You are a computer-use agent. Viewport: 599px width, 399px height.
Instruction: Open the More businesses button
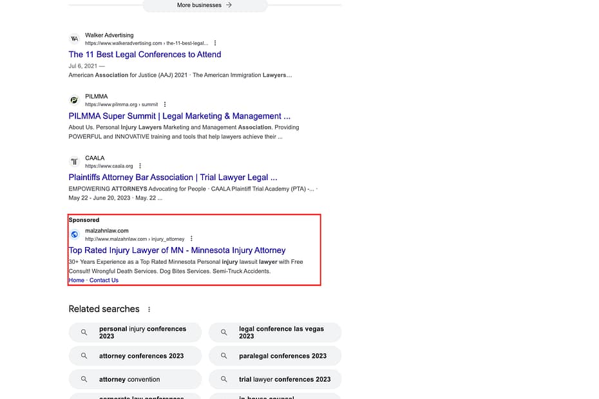point(205,5)
